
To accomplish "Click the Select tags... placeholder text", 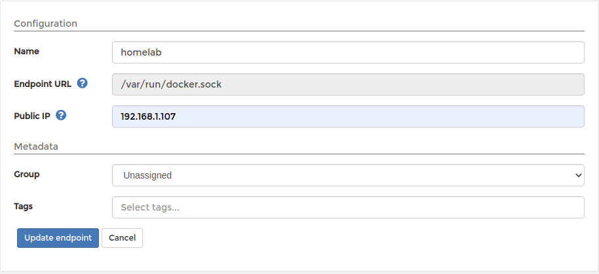I will (x=150, y=207).
